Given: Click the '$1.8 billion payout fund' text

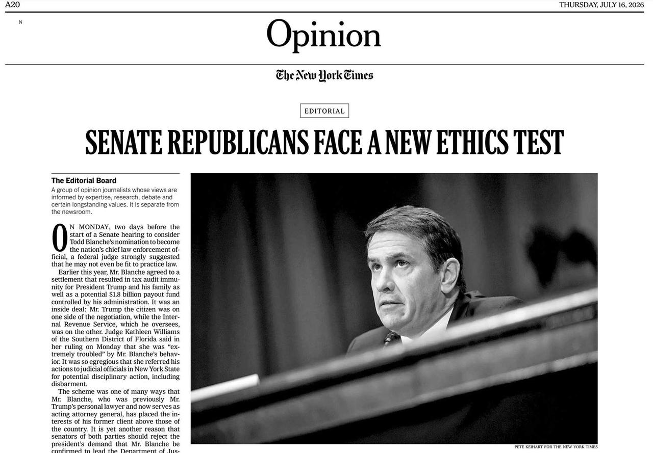Looking at the screenshot, I should click(x=144, y=294).
